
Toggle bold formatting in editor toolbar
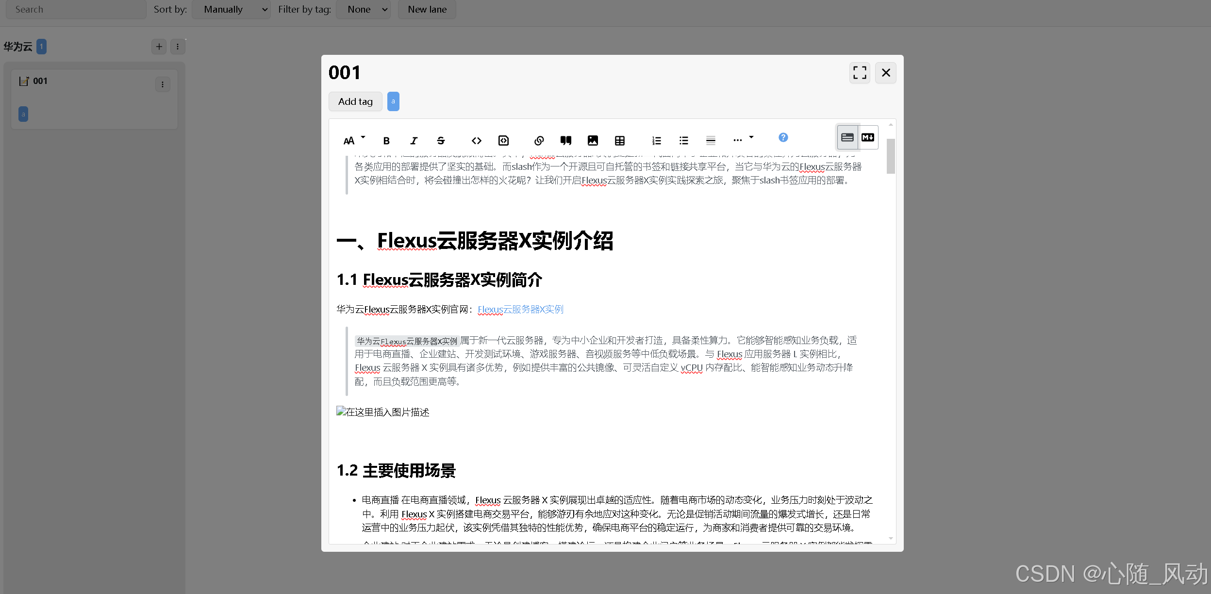(386, 141)
